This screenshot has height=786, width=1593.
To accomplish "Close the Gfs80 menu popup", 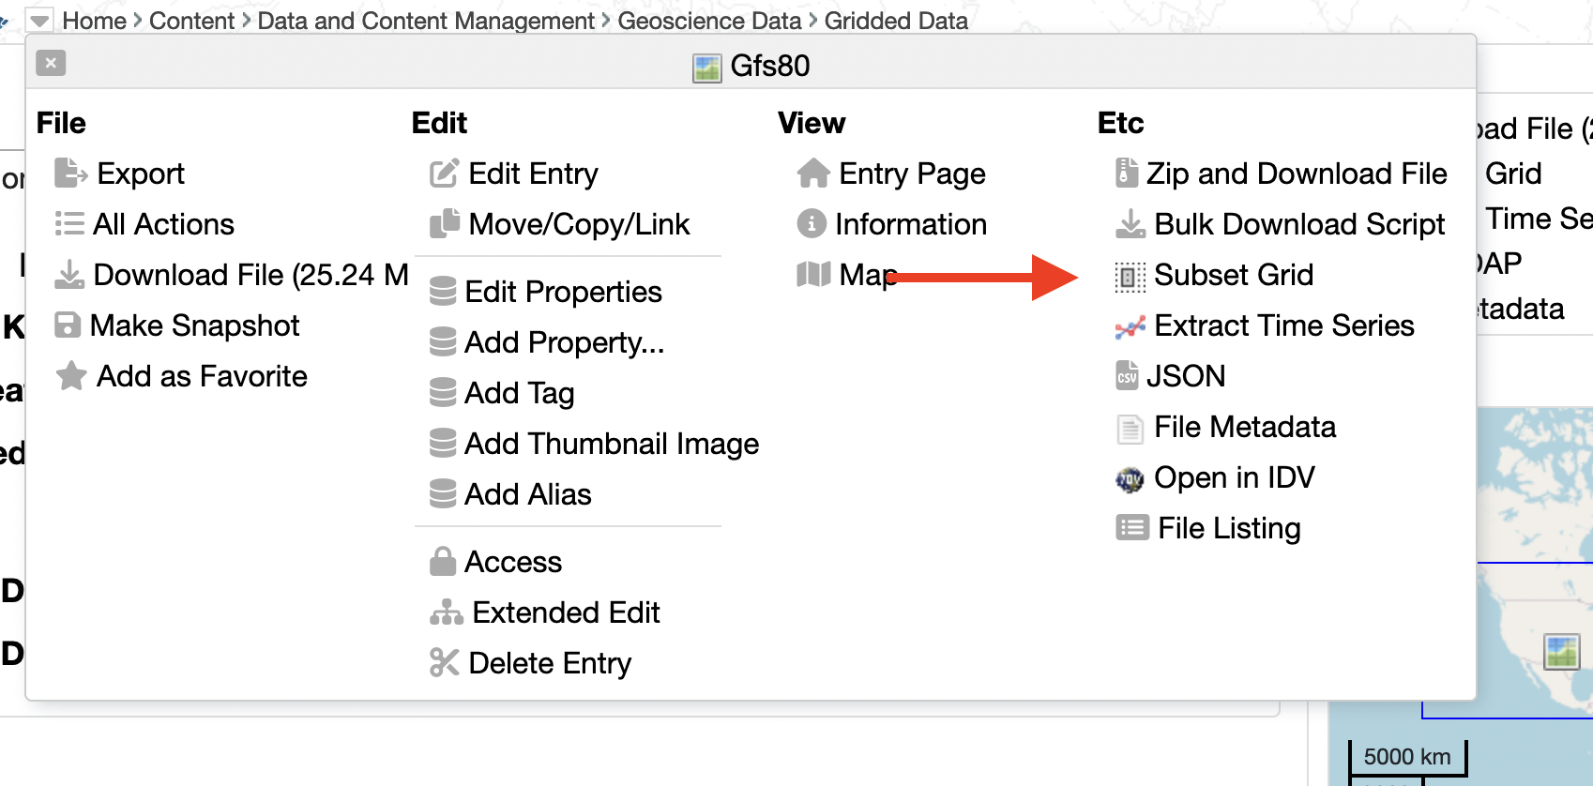I will point(51,63).
